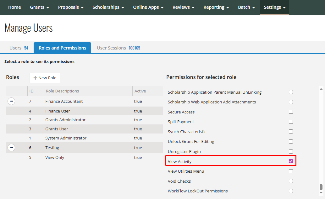Select the View Only role
The width and height of the screenshot is (325, 199).
[85, 157]
